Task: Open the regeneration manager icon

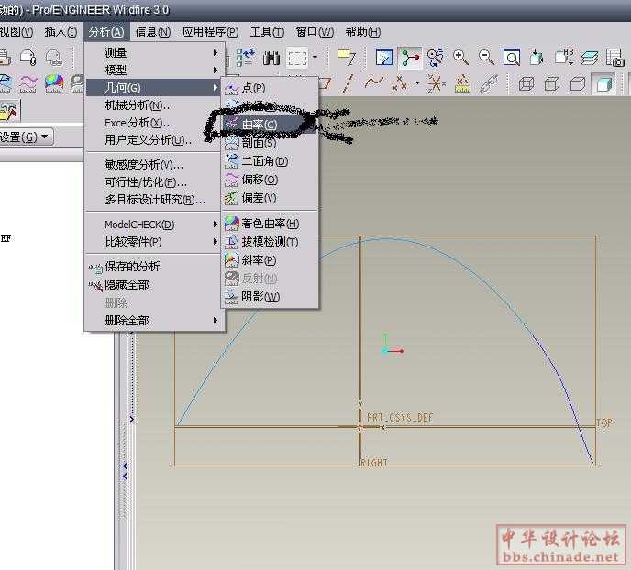Action: [x=245, y=58]
